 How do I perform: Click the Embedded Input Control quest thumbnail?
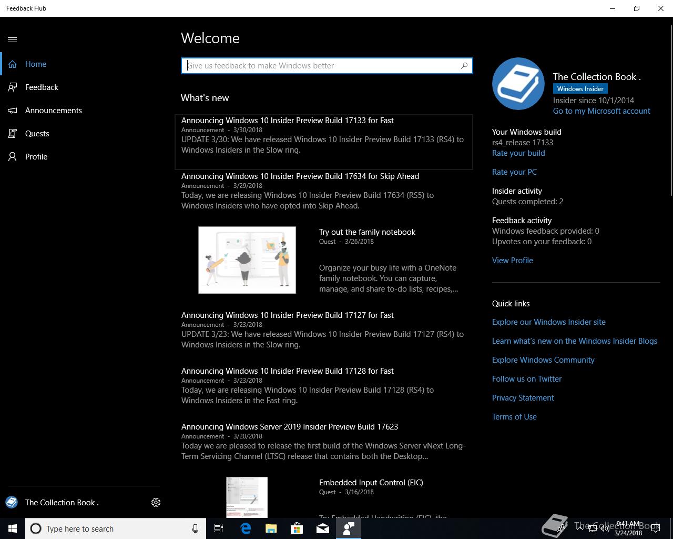[247, 497]
